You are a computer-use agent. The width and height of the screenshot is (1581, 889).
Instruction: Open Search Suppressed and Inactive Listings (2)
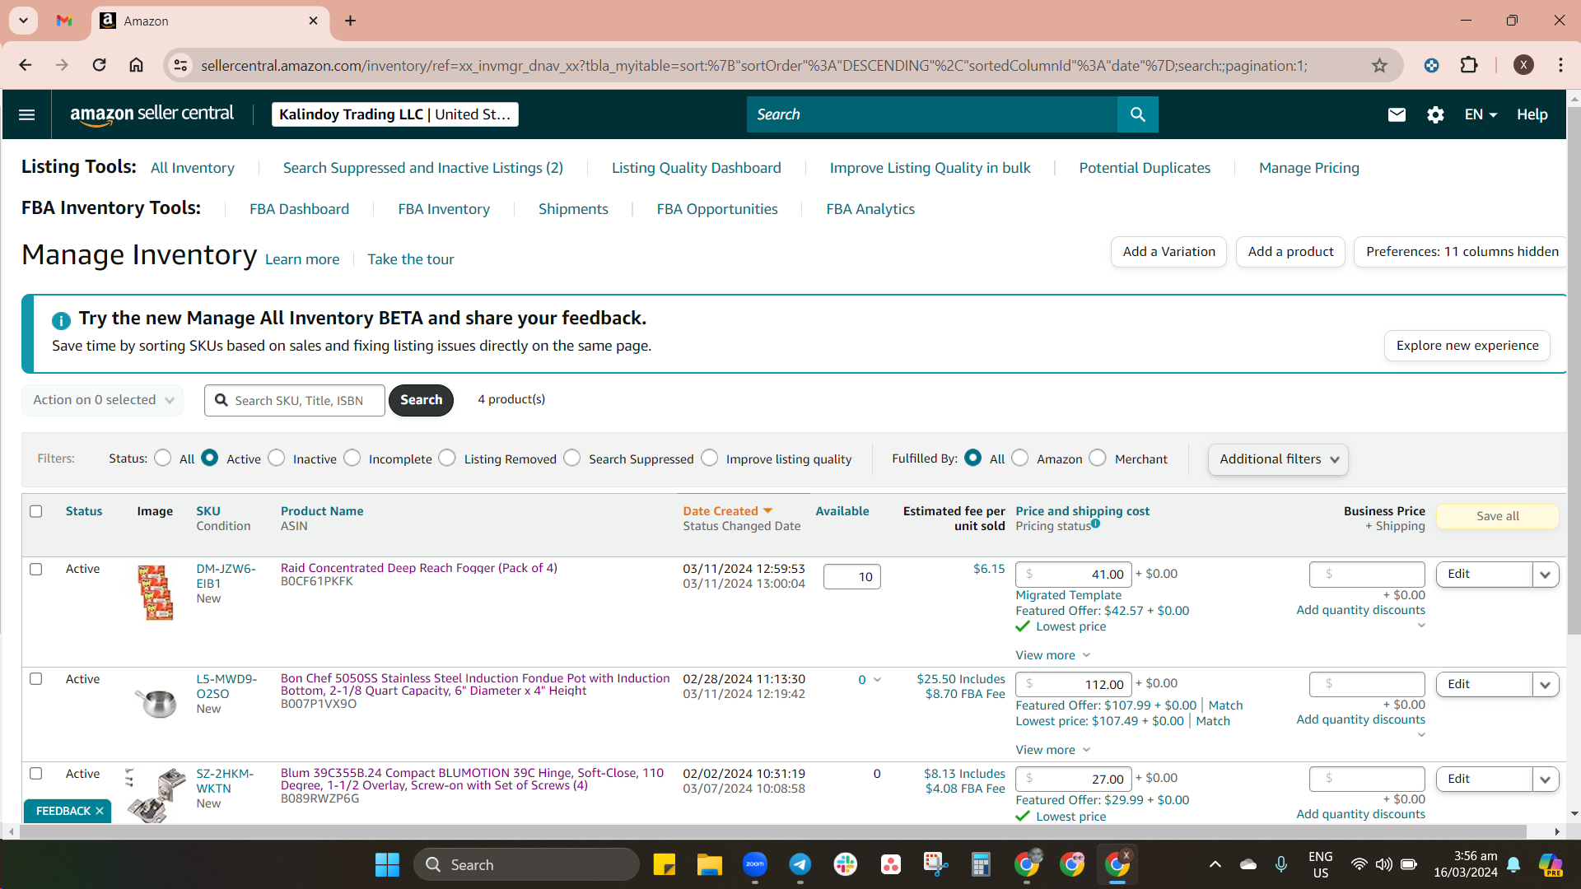tap(423, 168)
